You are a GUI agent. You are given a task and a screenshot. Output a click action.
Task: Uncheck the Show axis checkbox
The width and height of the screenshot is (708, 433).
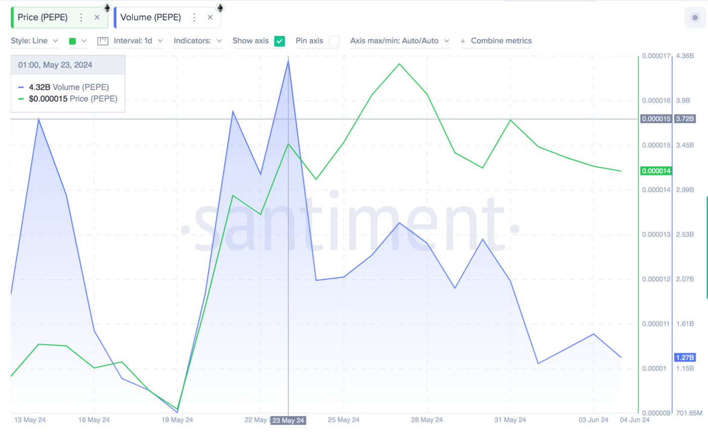[x=279, y=41]
